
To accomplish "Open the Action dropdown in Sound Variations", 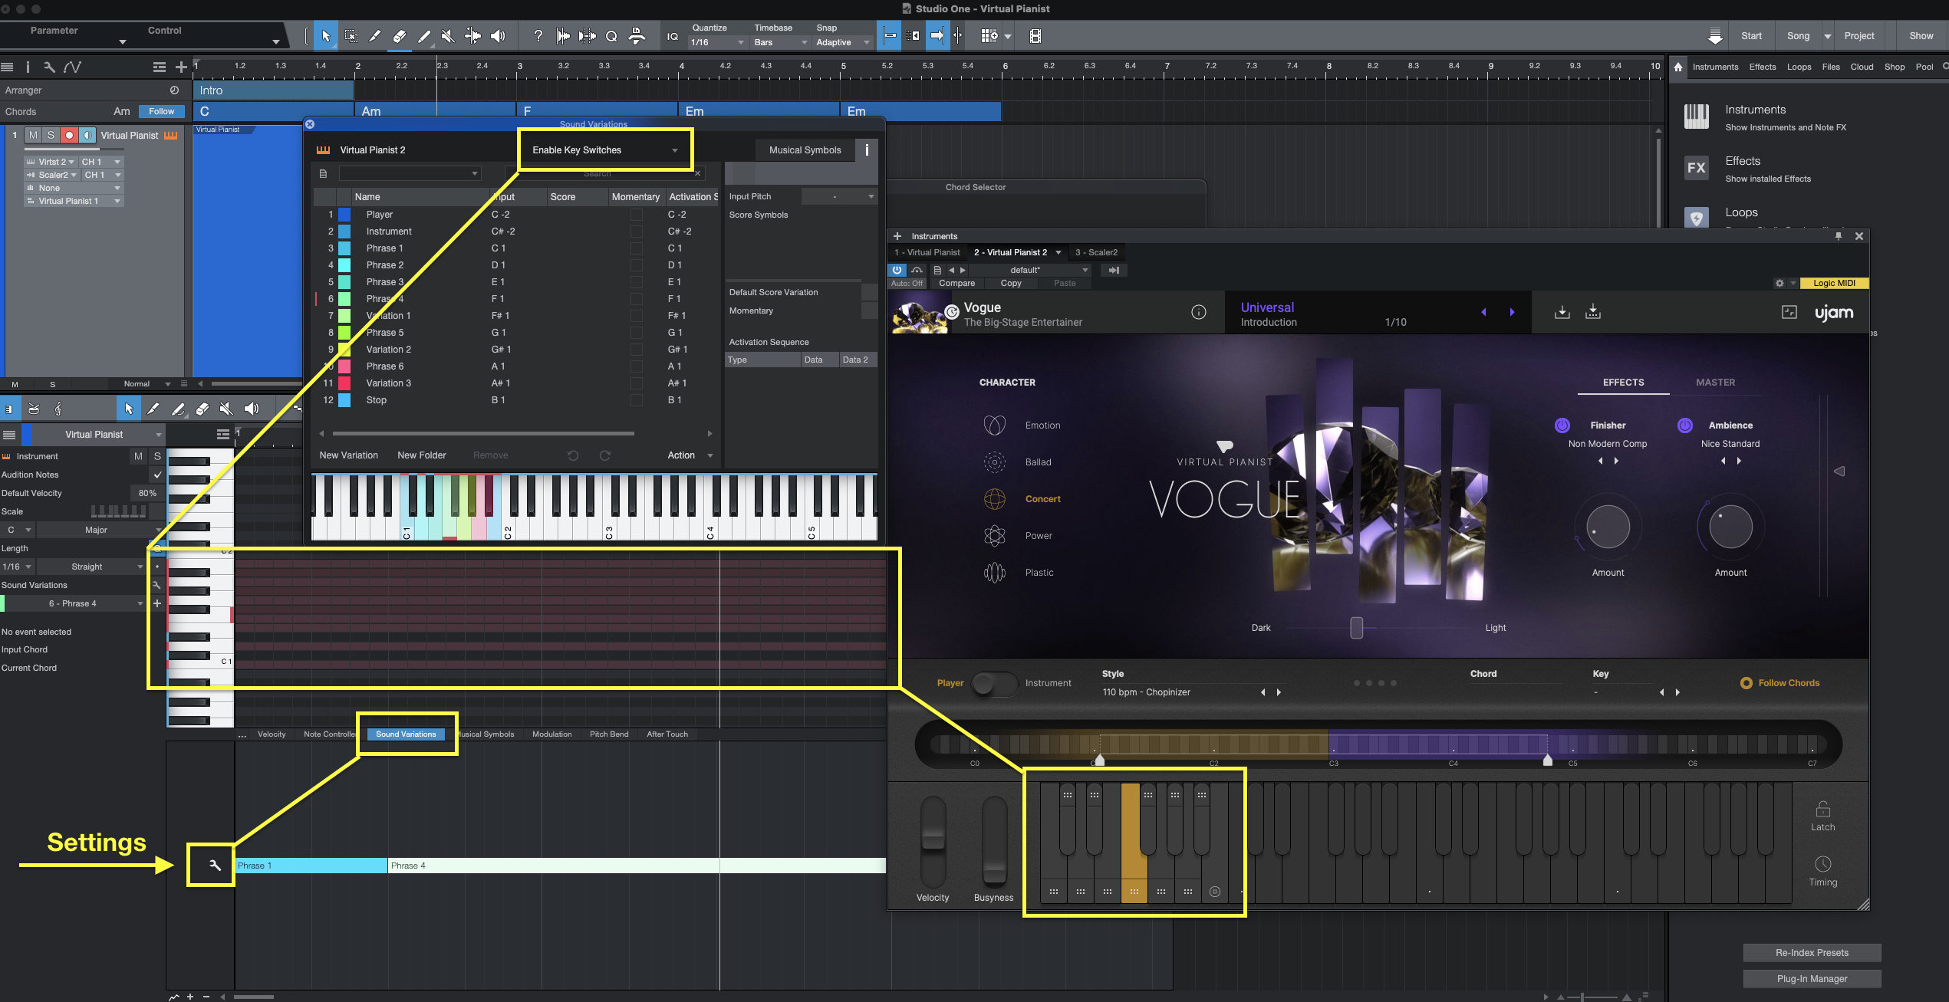I will pos(690,455).
